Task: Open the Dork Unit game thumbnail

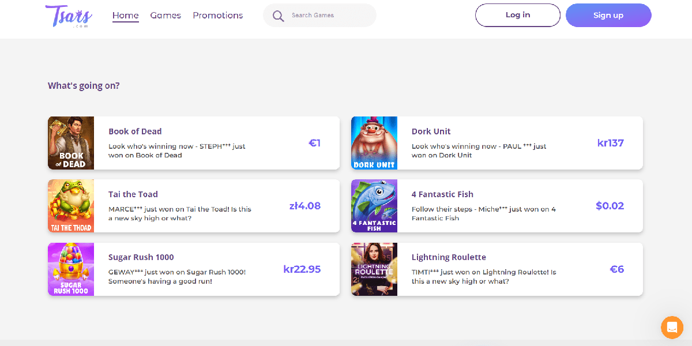Action: coord(374,143)
